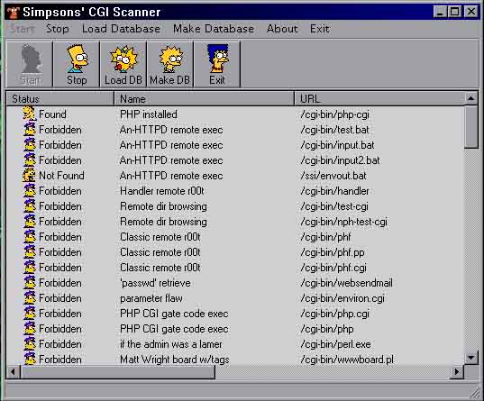The height and width of the screenshot is (401, 484).
Task: Click the Lisa Make DB toolbar icon
Action: click(x=170, y=64)
